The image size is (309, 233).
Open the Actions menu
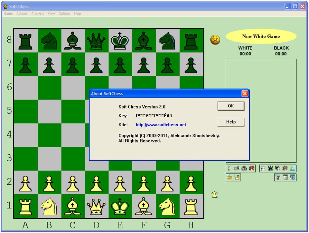click(22, 14)
